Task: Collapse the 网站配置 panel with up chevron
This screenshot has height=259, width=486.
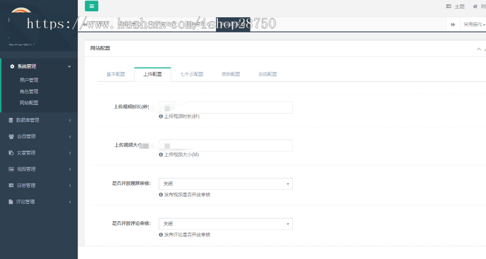Action: click(x=479, y=49)
